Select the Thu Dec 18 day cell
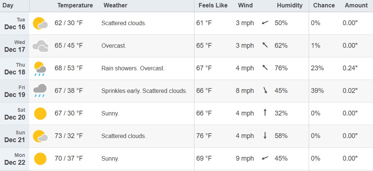The image size is (373, 171). point(15,68)
